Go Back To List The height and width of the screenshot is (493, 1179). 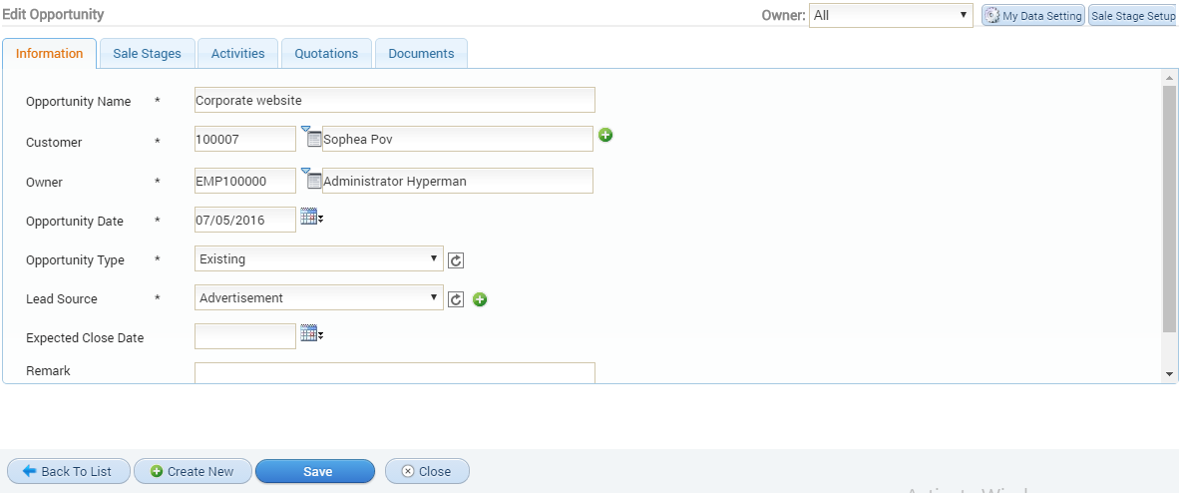[x=69, y=471]
